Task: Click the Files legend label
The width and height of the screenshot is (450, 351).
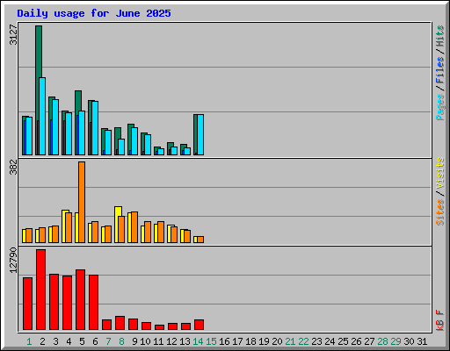Action: 439,70
